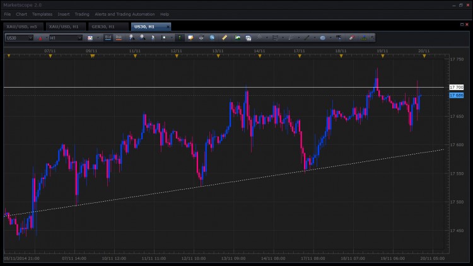
Task: Click the 17 700 horizontal line label
Action: click(x=457, y=87)
